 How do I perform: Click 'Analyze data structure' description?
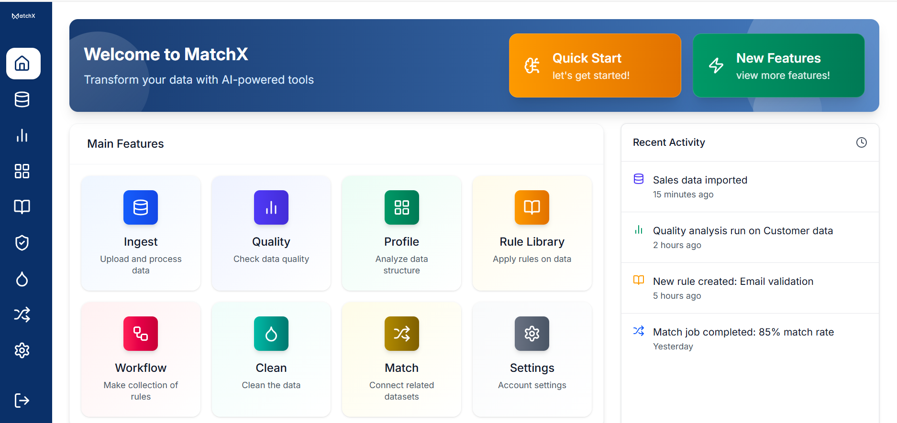click(x=402, y=265)
